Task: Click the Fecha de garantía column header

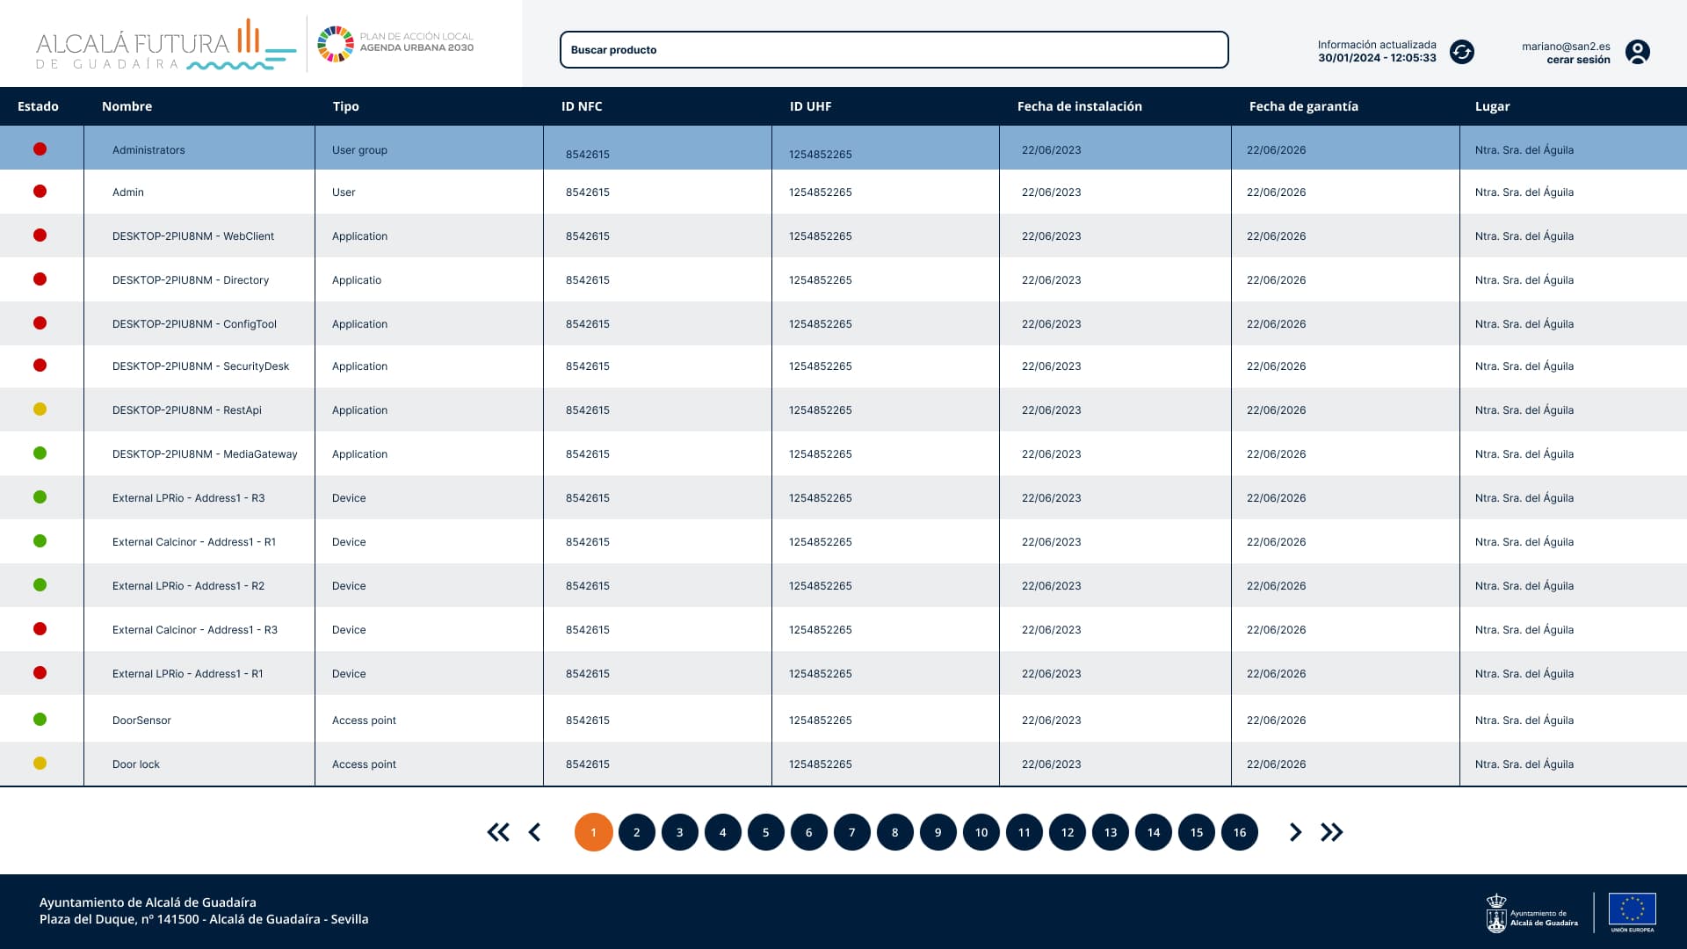Action: click(1304, 106)
